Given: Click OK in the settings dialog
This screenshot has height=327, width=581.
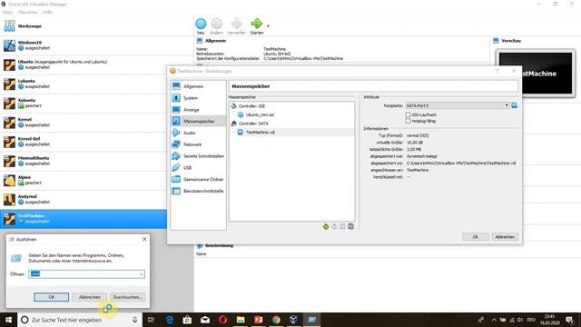Looking at the screenshot, I should [476, 237].
